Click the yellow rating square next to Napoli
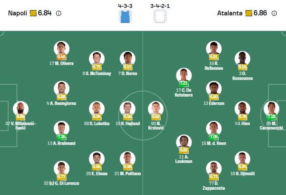Viewport: 286px width, 195px height. point(33,13)
